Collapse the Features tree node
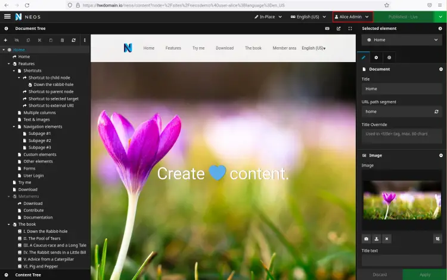Screen dimensions: 447x280 click(x=9, y=64)
